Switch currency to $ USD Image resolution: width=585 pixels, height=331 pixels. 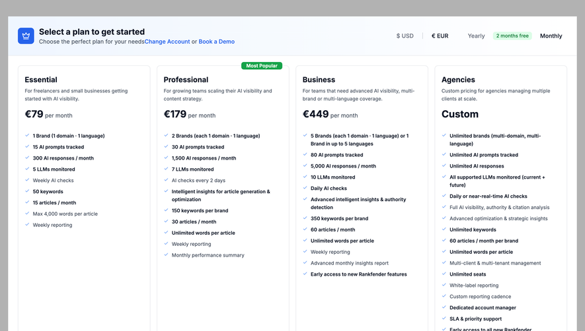(405, 36)
